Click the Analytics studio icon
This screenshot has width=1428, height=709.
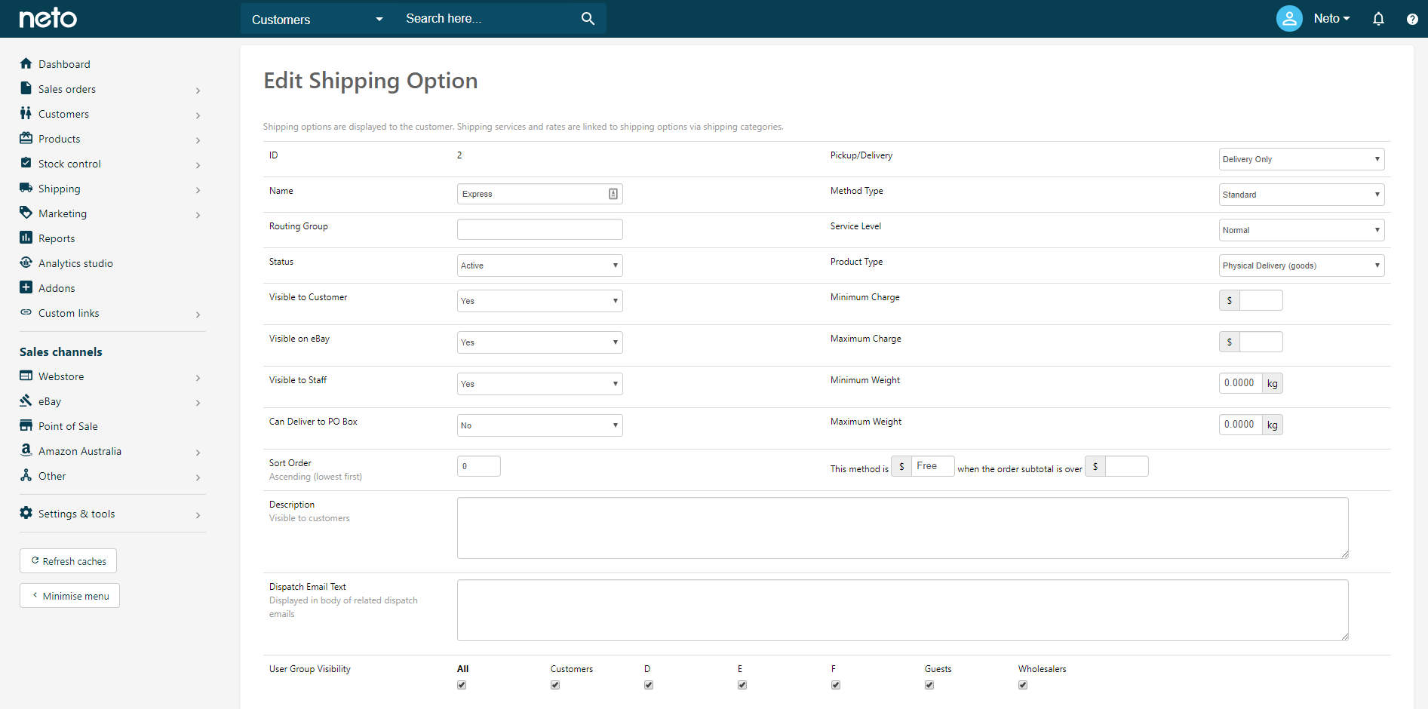pos(26,262)
